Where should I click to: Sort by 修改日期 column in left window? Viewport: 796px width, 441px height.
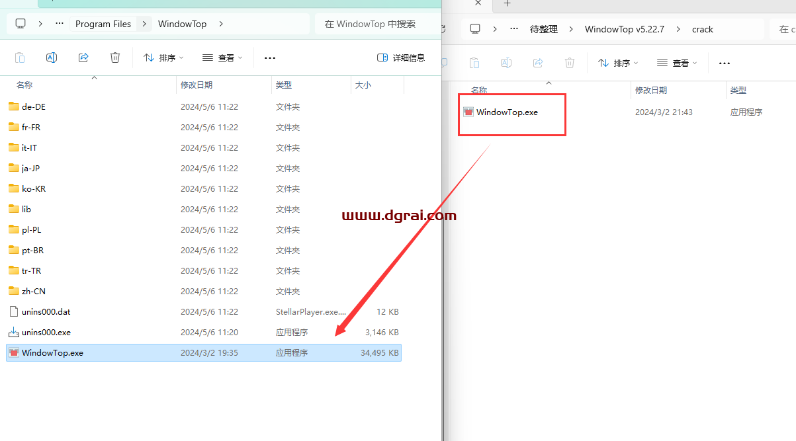[x=197, y=85]
